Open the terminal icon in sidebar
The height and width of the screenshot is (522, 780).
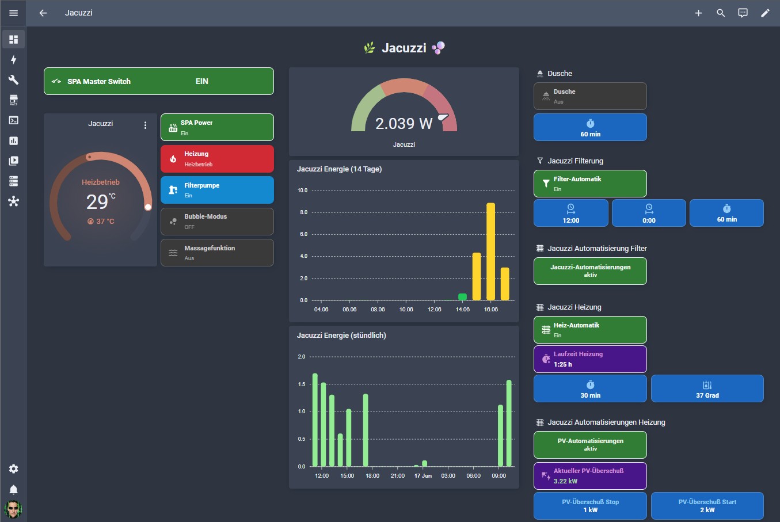tap(13, 120)
